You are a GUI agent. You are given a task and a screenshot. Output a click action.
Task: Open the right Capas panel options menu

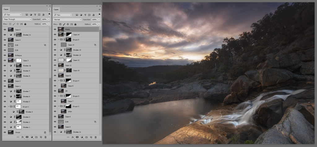tap(99, 9)
